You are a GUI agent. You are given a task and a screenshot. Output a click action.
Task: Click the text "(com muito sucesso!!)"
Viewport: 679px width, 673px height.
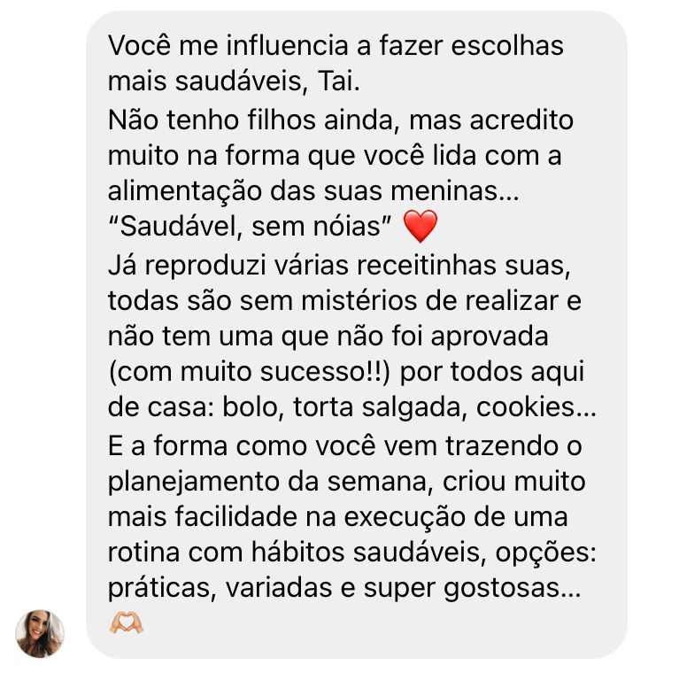250,373
